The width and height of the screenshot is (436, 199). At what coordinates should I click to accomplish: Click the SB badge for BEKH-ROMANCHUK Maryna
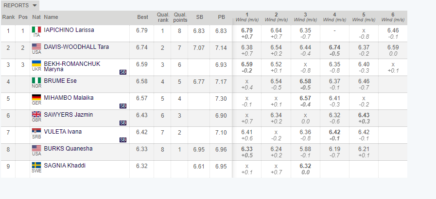point(123,72)
